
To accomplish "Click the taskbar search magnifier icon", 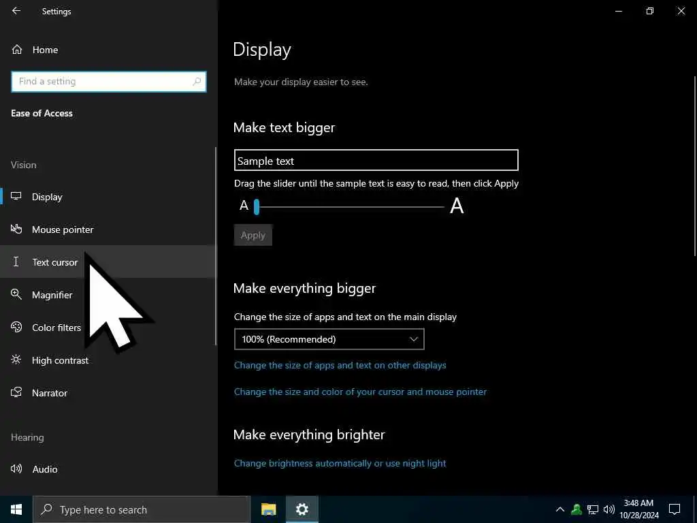I will point(46,509).
